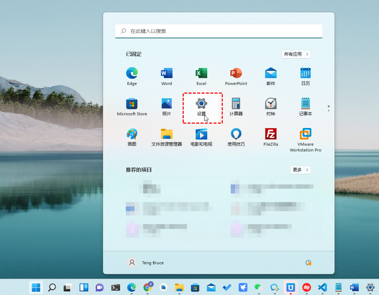Viewport: 379px width, 295px height.
Task: Click the Windows Start button on taskbar
Action: [x=36, y=287]
